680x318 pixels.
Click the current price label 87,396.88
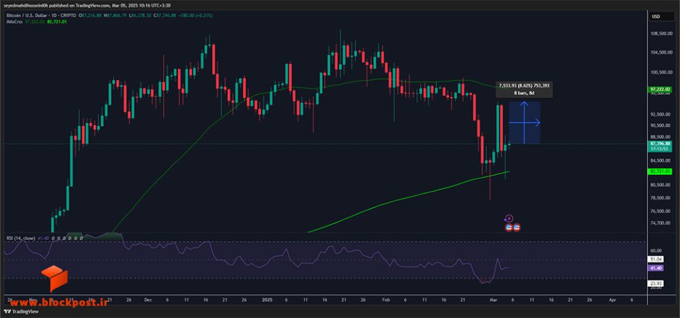pos(661,143)
